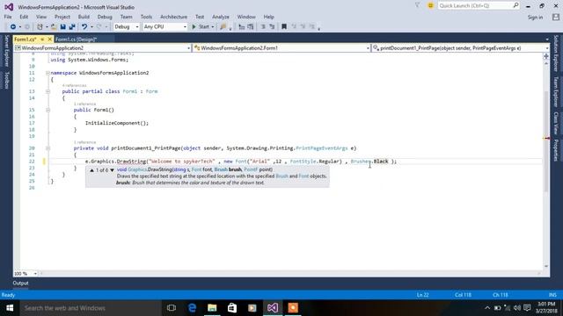This screenshot has width=563, height=316.
Task: Click the Open File folder icon
Action: click(x=54, y=27)
